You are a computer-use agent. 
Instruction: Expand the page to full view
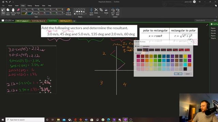pyautogui.click(x=207, y=25)
